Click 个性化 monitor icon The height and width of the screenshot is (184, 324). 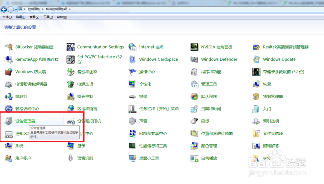click(132, 84)
